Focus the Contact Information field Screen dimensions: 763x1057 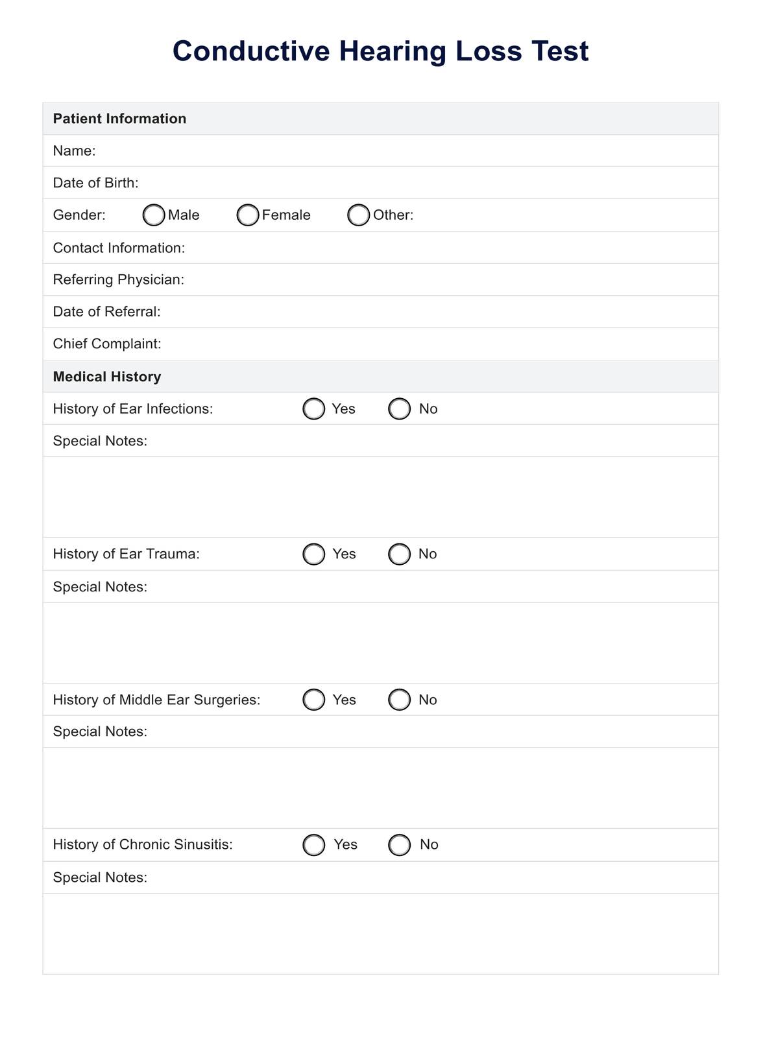pyautogui.click(x=448, y=248)
